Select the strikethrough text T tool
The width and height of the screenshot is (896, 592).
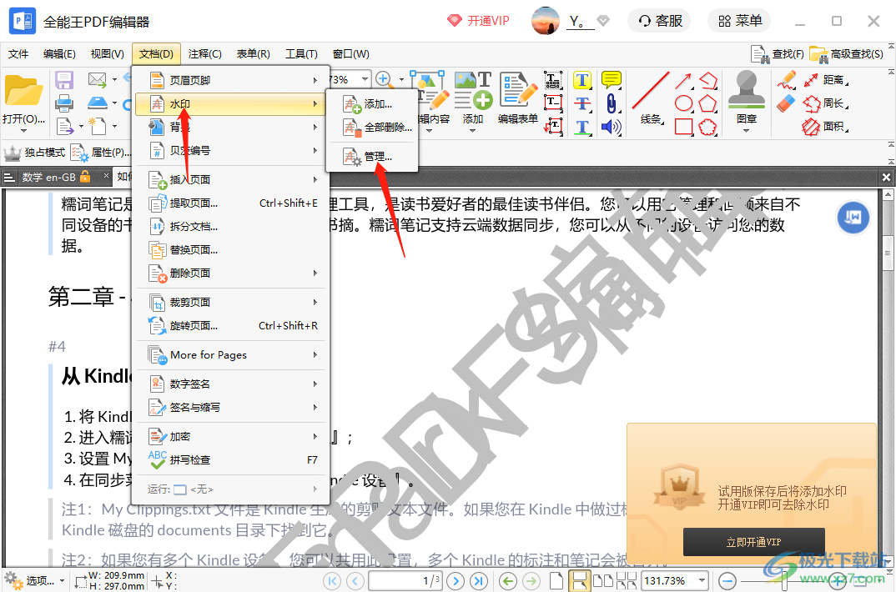tap(582, 103)
